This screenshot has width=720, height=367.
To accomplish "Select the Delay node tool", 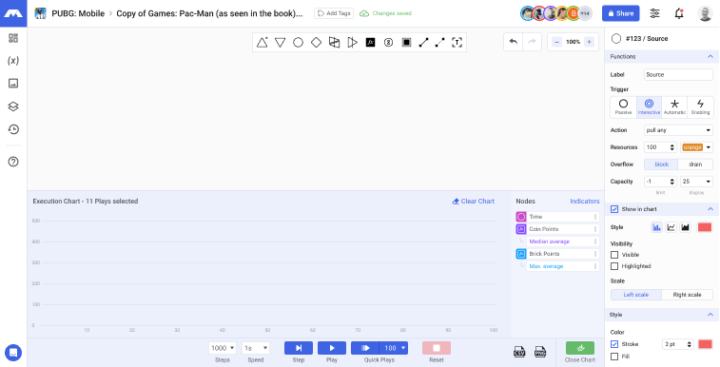I will [x=388, y=43].
